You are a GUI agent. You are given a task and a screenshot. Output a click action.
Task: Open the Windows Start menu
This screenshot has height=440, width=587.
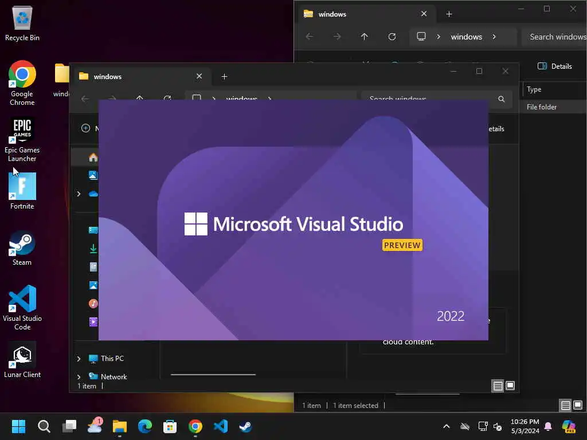pos(18,426)
